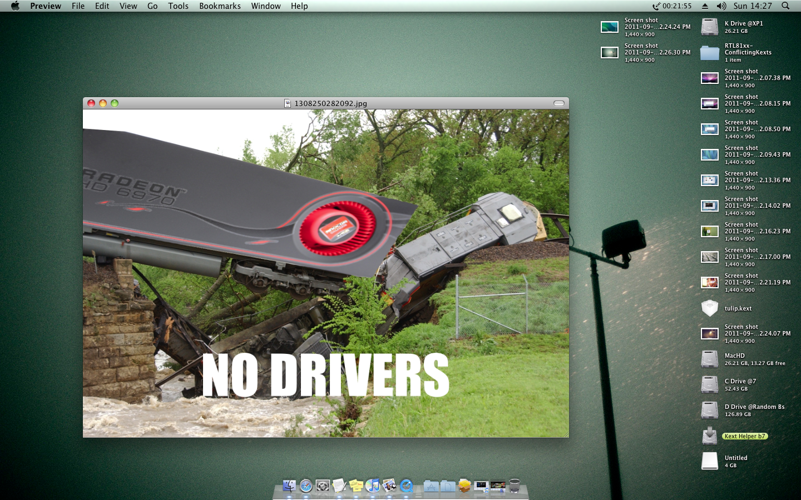Click the cardboard box package icon in Dock

coord(464,486)
